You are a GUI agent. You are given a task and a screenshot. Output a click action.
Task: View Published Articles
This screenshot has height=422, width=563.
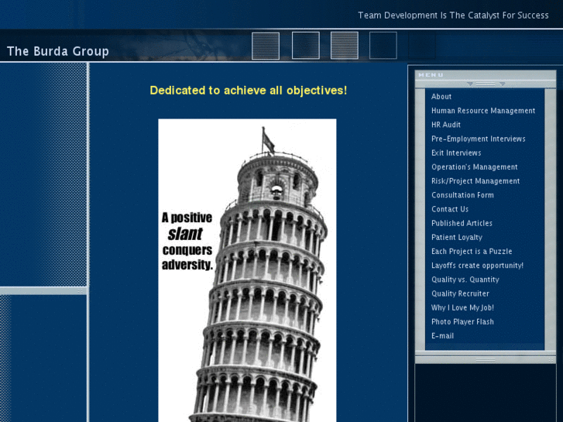(462, 224)
